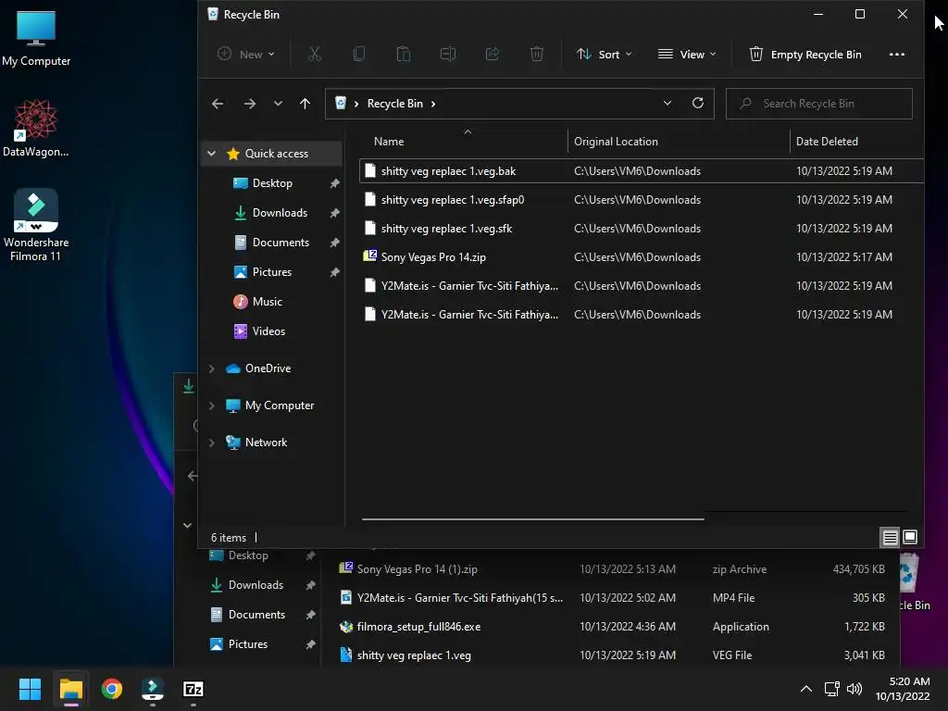
Task: Switch to details view layout icon
Action: (890, 538)
